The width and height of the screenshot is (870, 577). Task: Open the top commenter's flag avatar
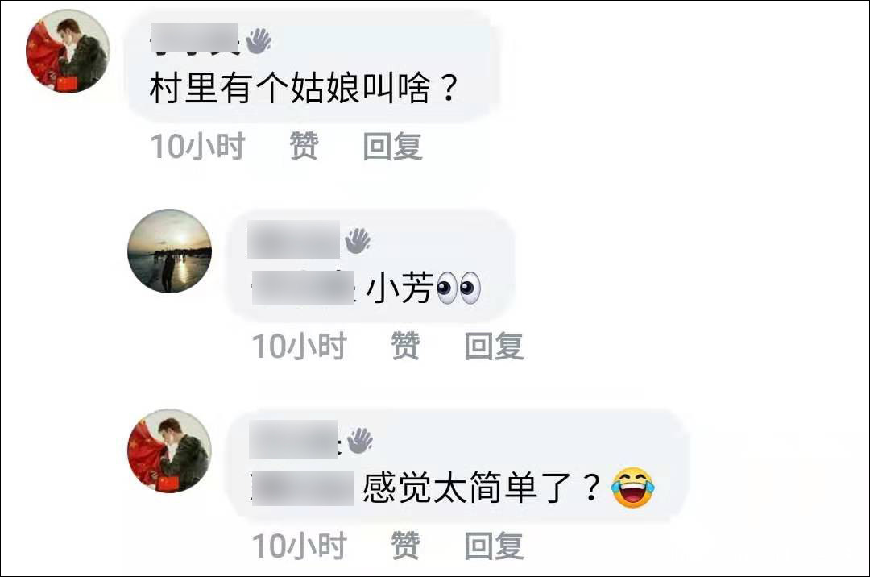(x=68, y=51)
